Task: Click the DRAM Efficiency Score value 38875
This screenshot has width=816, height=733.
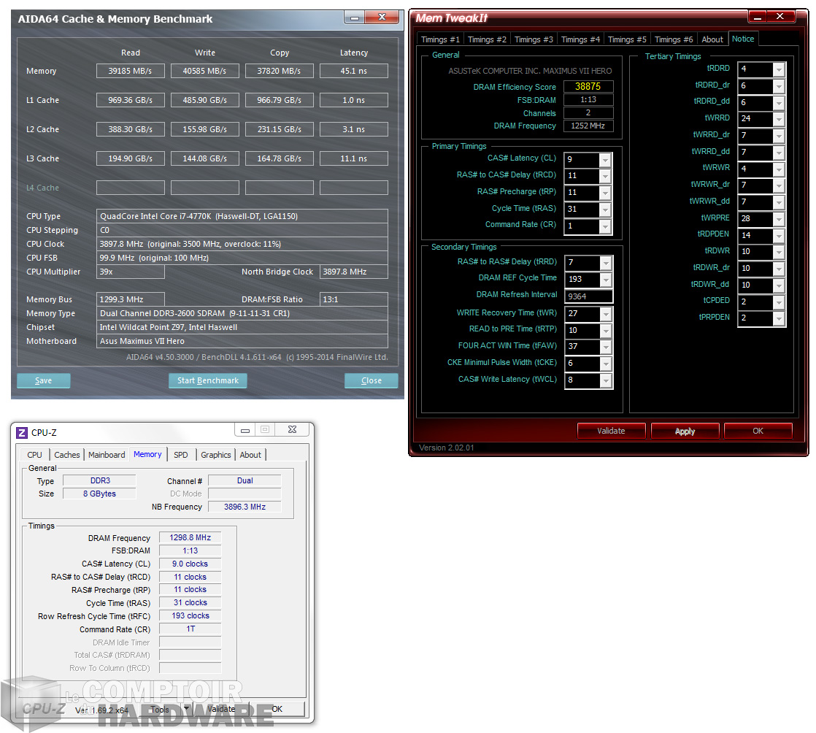Action: (588, 86)
